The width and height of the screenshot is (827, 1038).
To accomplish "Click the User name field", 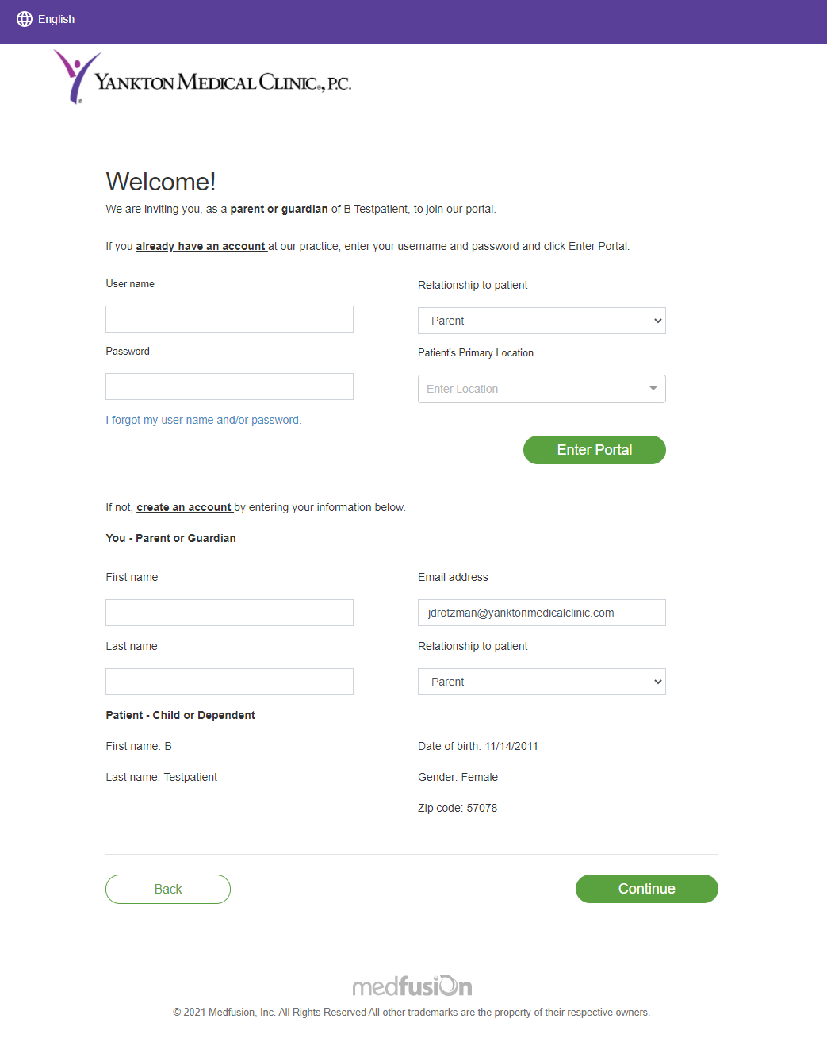I will [229, 319].
